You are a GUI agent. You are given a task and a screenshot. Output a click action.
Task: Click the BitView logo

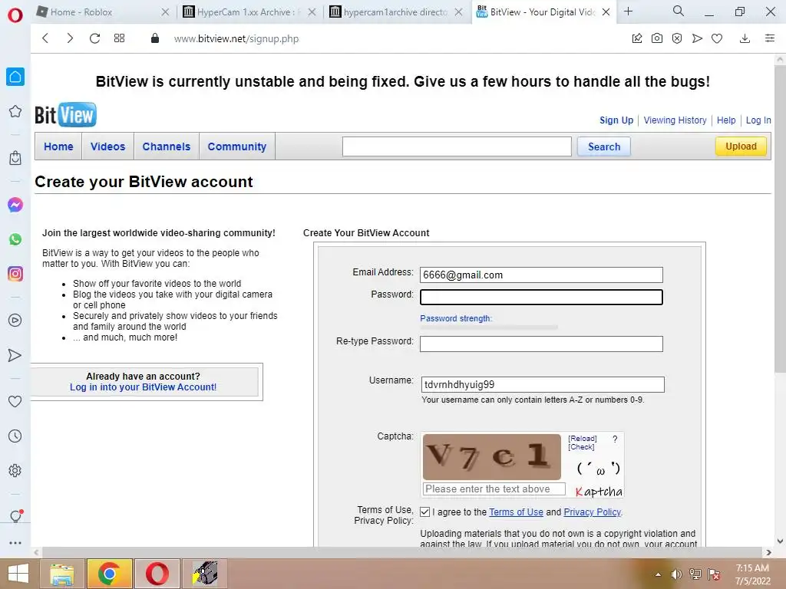(x=66, y=115)
